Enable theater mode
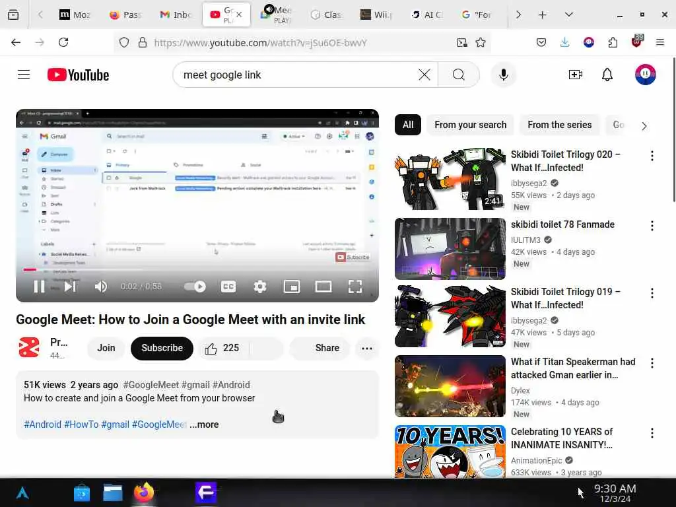 [x=323, y=287]
